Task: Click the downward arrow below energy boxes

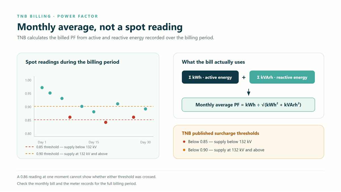Action: coord(249,92)
